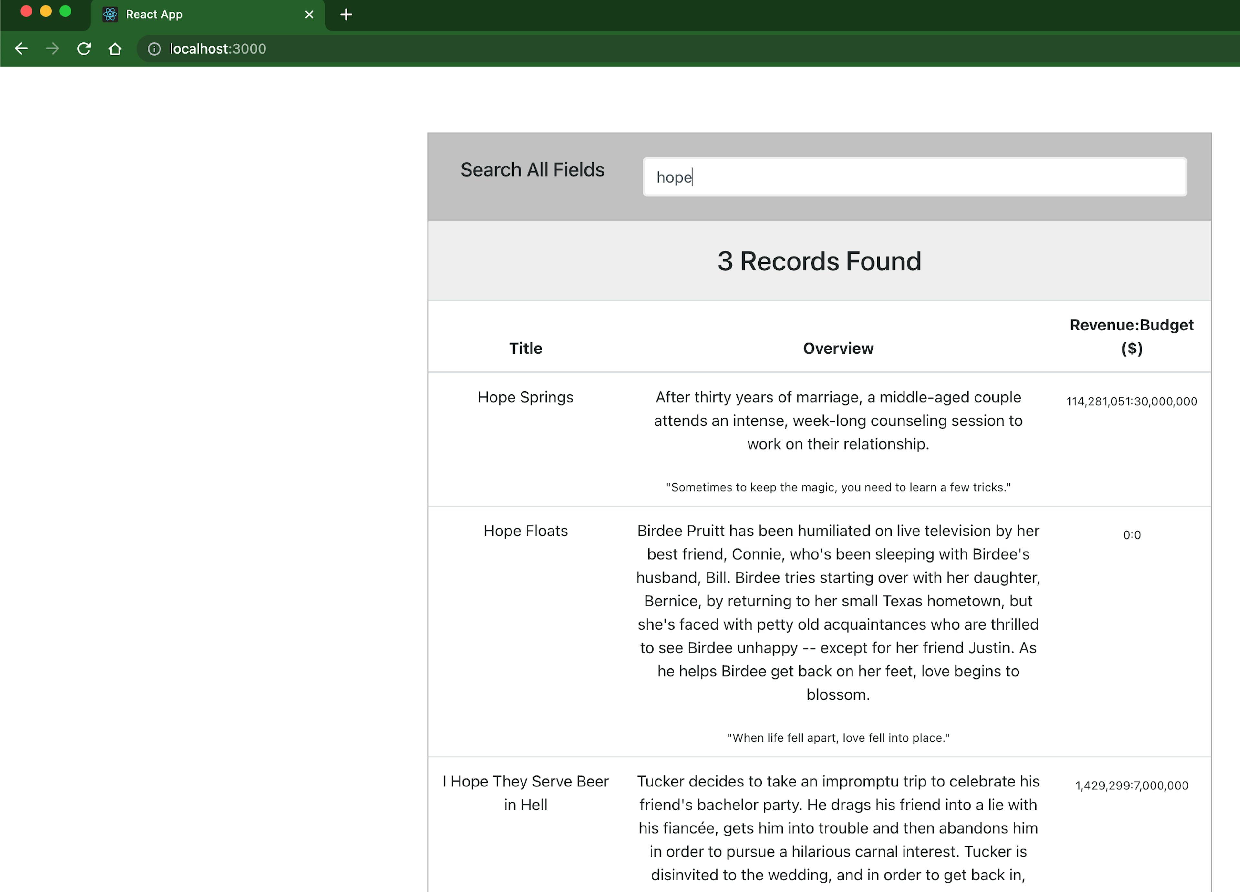
Task: Reload the page with refresh icon
Action: [84, 49]
